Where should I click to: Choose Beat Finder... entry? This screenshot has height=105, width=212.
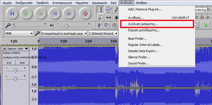click(157, 39)
